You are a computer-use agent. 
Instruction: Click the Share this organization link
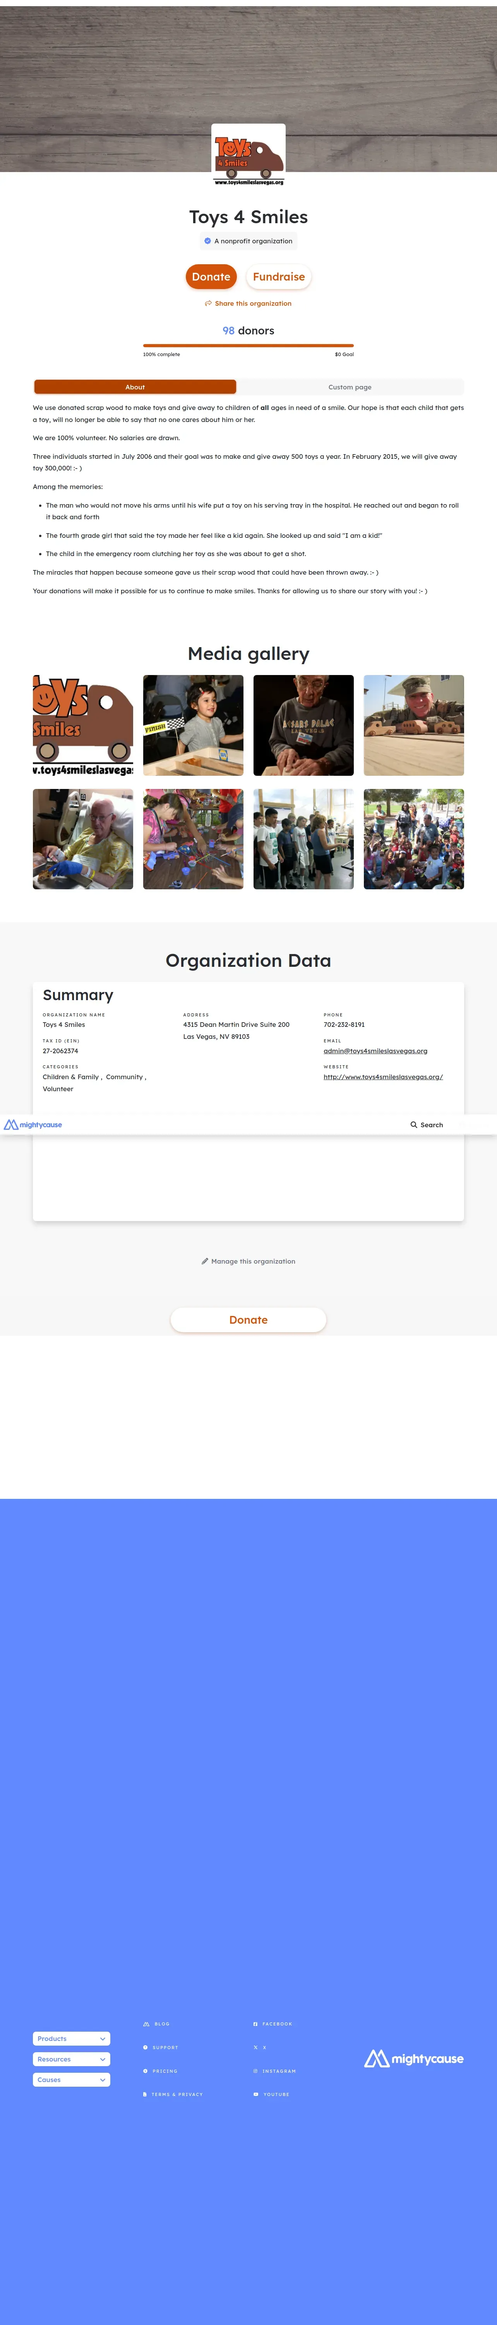[248, 303]
